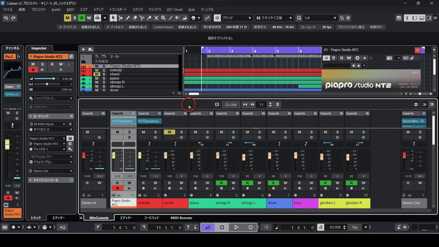Open the Audio menu
The width and height of the screenshot is (439, 247).
pyautogui.click(x=56, y=9)
